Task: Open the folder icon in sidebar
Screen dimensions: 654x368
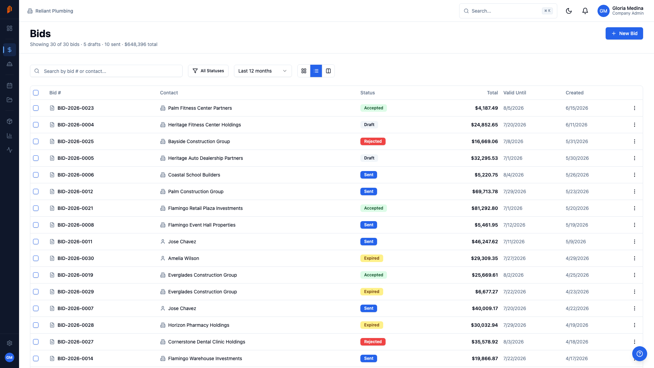Action: tap(10, 100)
